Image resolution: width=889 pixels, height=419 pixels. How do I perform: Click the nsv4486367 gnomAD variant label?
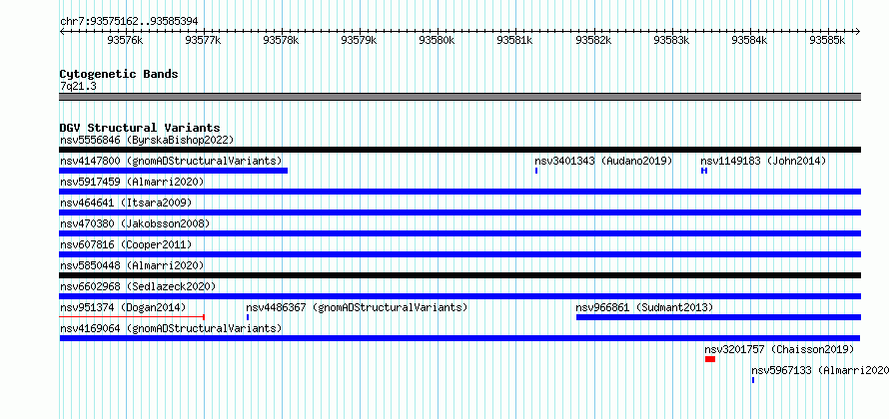point(357,307)
